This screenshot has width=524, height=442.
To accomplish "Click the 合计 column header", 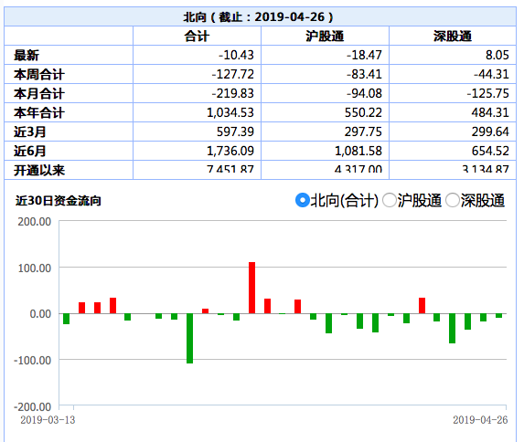I will pyautogui.click(x=197, y=36).
